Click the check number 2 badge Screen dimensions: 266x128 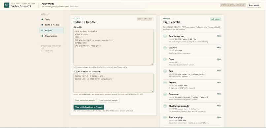click(165, 48)
